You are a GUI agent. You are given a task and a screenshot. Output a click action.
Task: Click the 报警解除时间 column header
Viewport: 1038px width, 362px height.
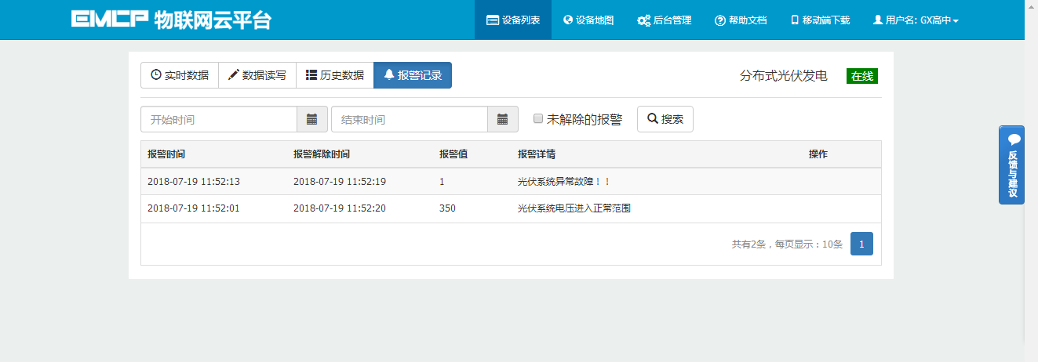(322, 154)
